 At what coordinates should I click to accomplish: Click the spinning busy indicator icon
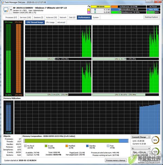[x=89, y=7]
